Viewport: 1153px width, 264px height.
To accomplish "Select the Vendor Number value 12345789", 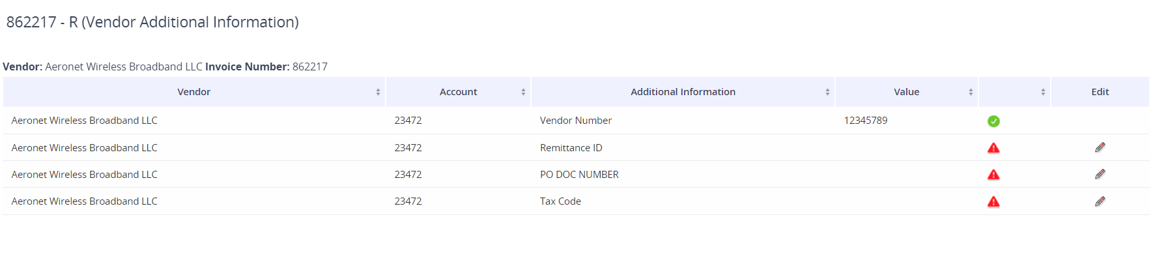I will (x=866, y=121).
